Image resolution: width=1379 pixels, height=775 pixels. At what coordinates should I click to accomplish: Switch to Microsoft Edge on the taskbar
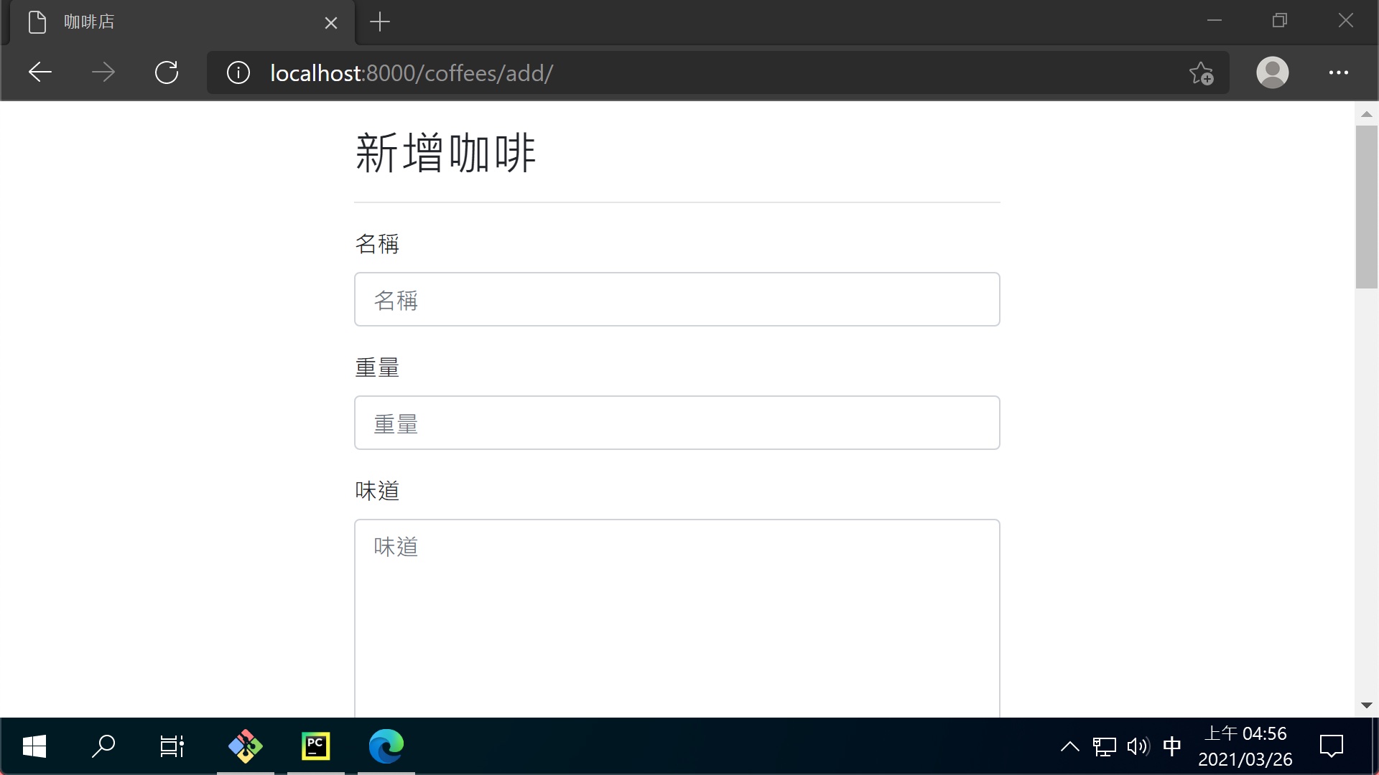click(386, 746)
